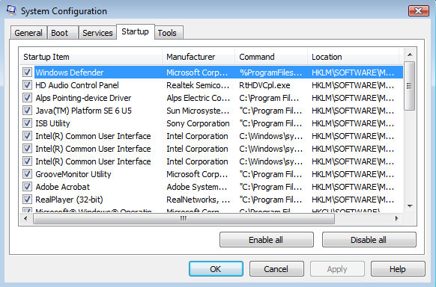Go to the Services tab

click(x=97, y=33)
